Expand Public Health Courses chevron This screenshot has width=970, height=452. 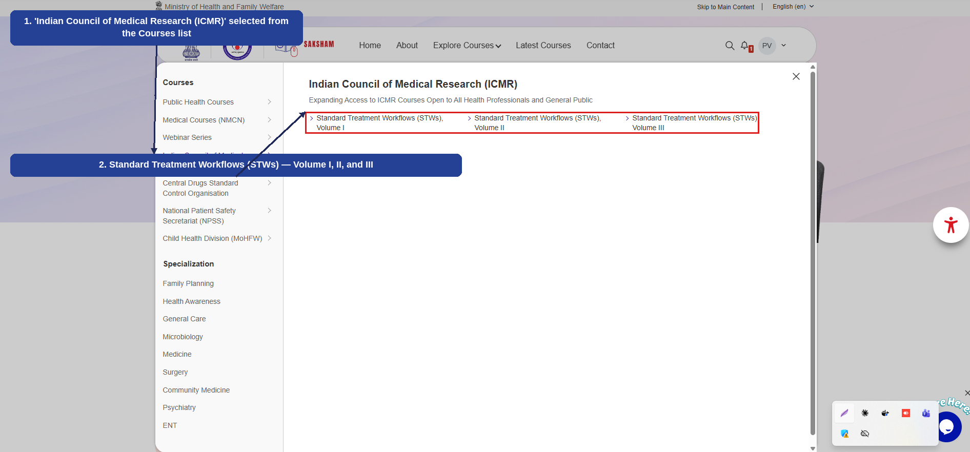coord(269,102)
